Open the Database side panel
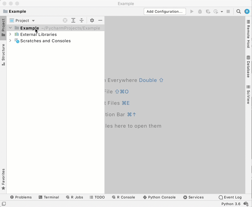 tap(248, 66)
